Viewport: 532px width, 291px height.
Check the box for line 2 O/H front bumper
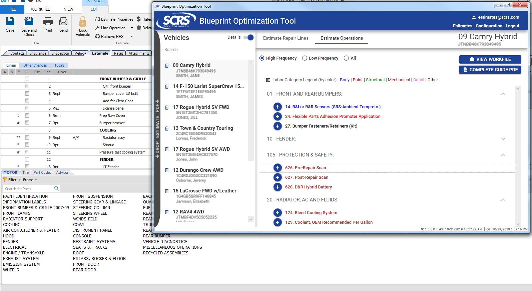(27, 86)
